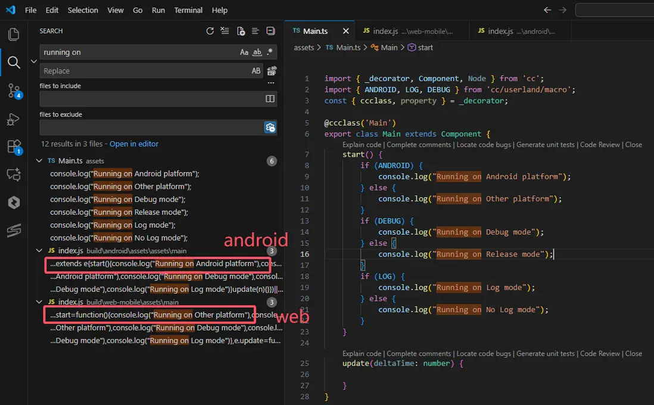Collapse the Replace field with chevron
654x405 pixels.
(x=33, y=61)
